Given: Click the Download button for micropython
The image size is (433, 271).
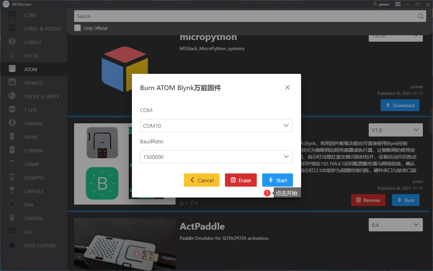Looking at the screenshot, I should (400, 105).
